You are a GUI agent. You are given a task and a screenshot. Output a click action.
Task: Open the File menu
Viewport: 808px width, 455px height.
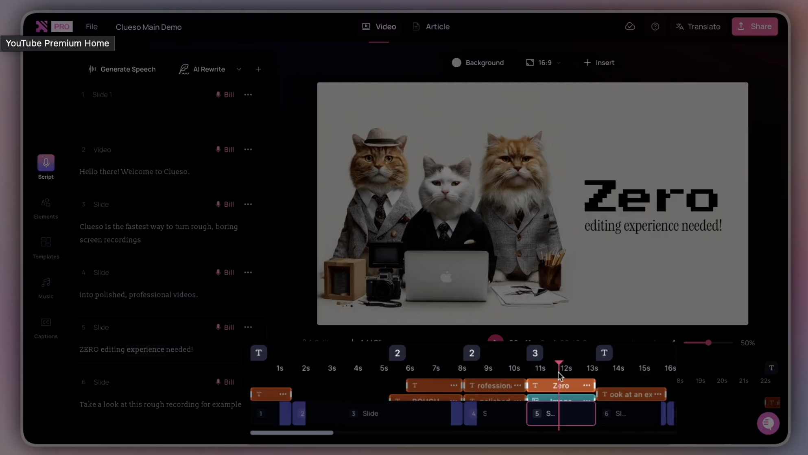[92, 26]
